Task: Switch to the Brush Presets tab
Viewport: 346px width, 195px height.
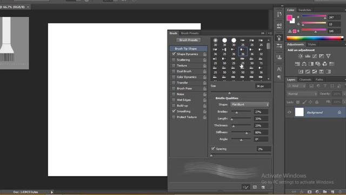Action: coord(190,33)
